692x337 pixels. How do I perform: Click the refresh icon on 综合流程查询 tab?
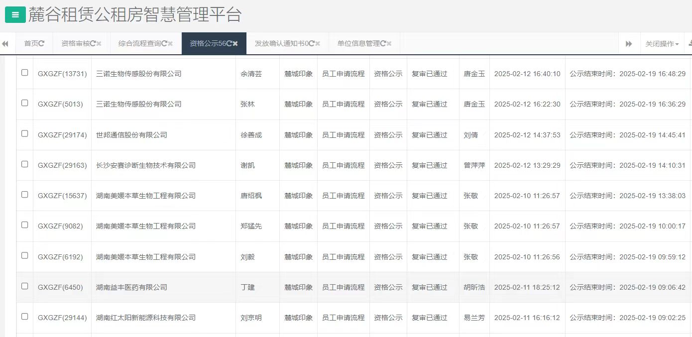pyautogui.click(x=164, y=43)
